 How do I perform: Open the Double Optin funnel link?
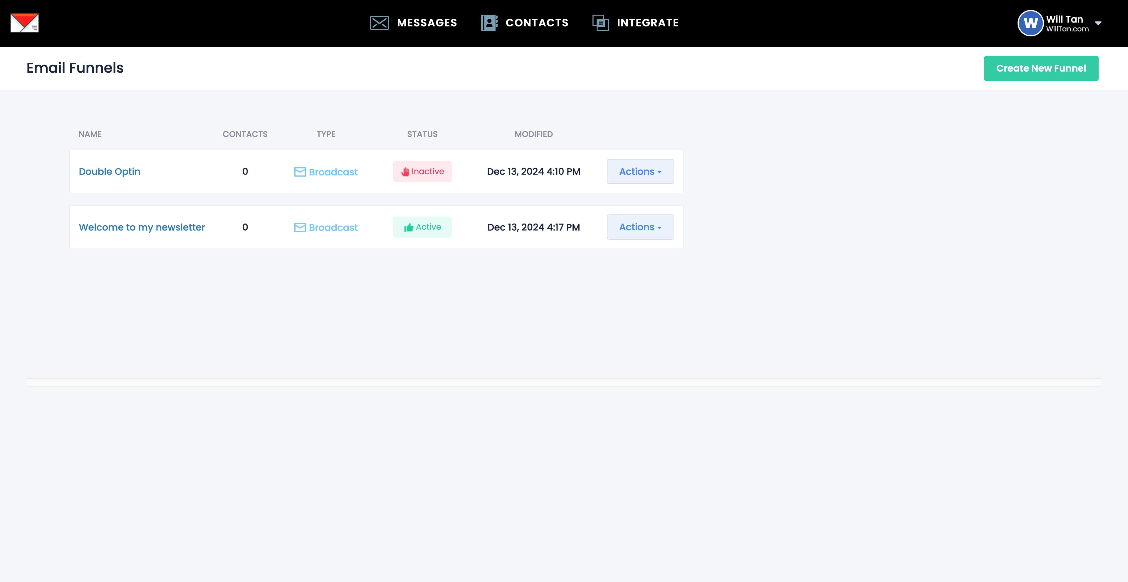(x=110, y=171)
